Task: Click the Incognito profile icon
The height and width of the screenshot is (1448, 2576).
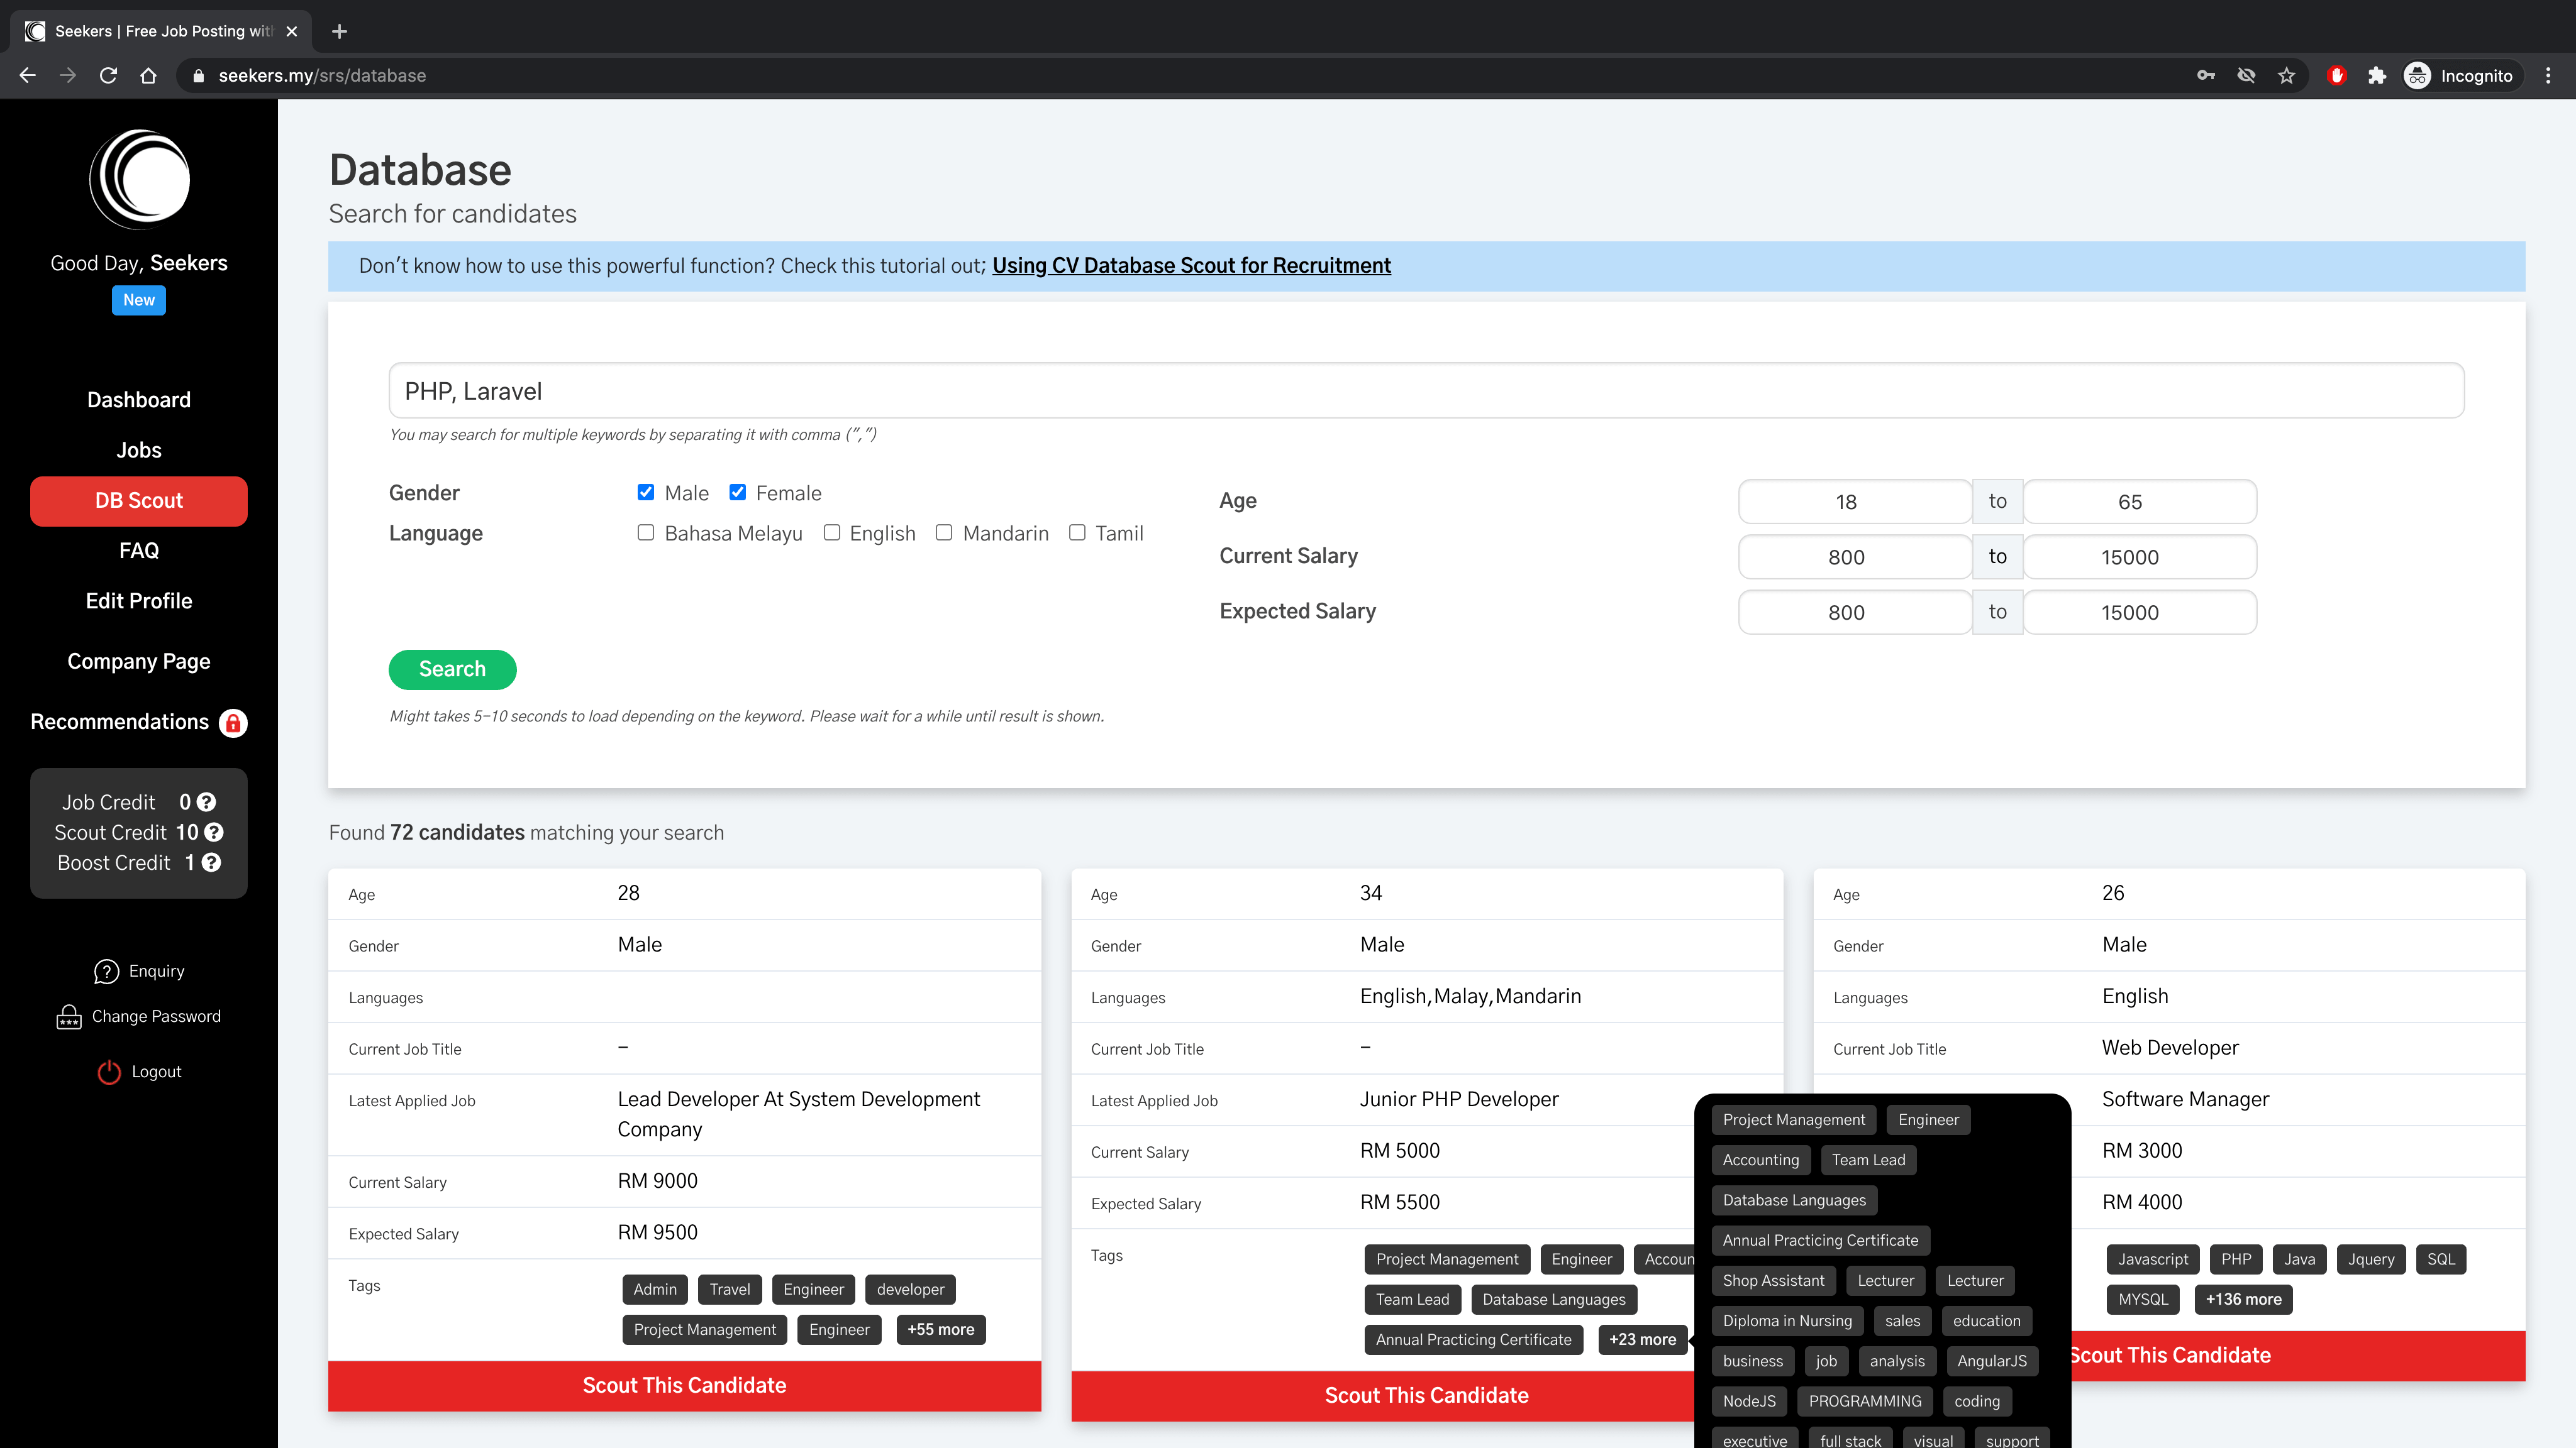Action: click(x=2417, y=76)
